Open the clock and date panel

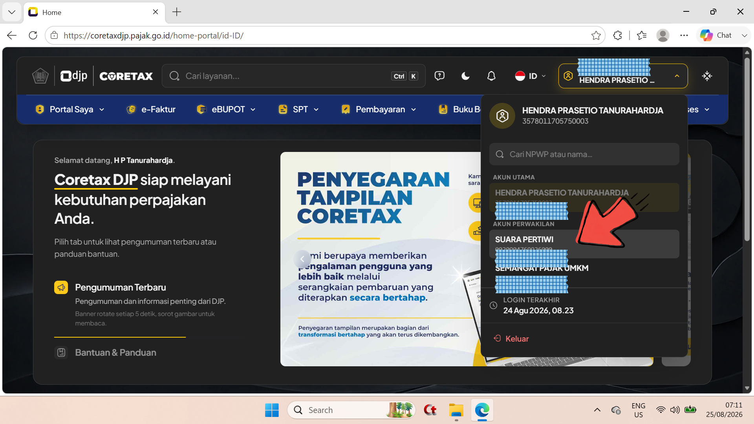[725, 410]
